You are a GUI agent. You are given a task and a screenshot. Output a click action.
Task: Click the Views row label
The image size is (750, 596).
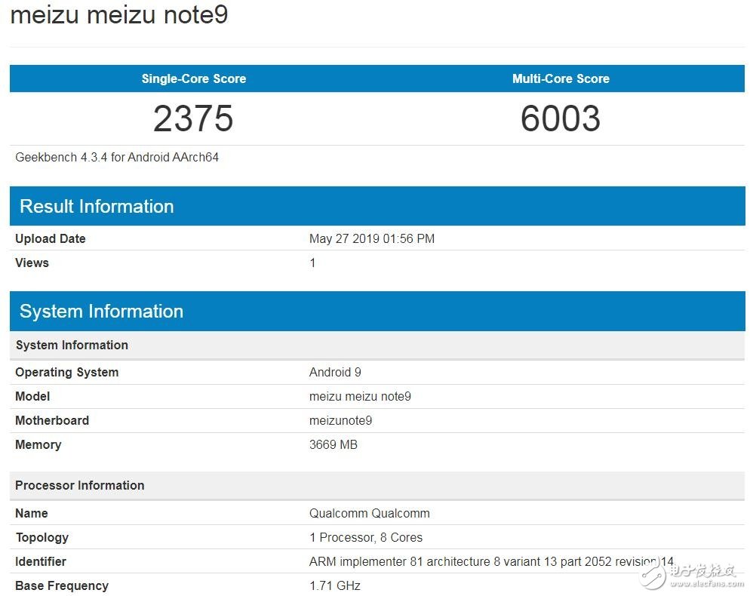(32, 263)
